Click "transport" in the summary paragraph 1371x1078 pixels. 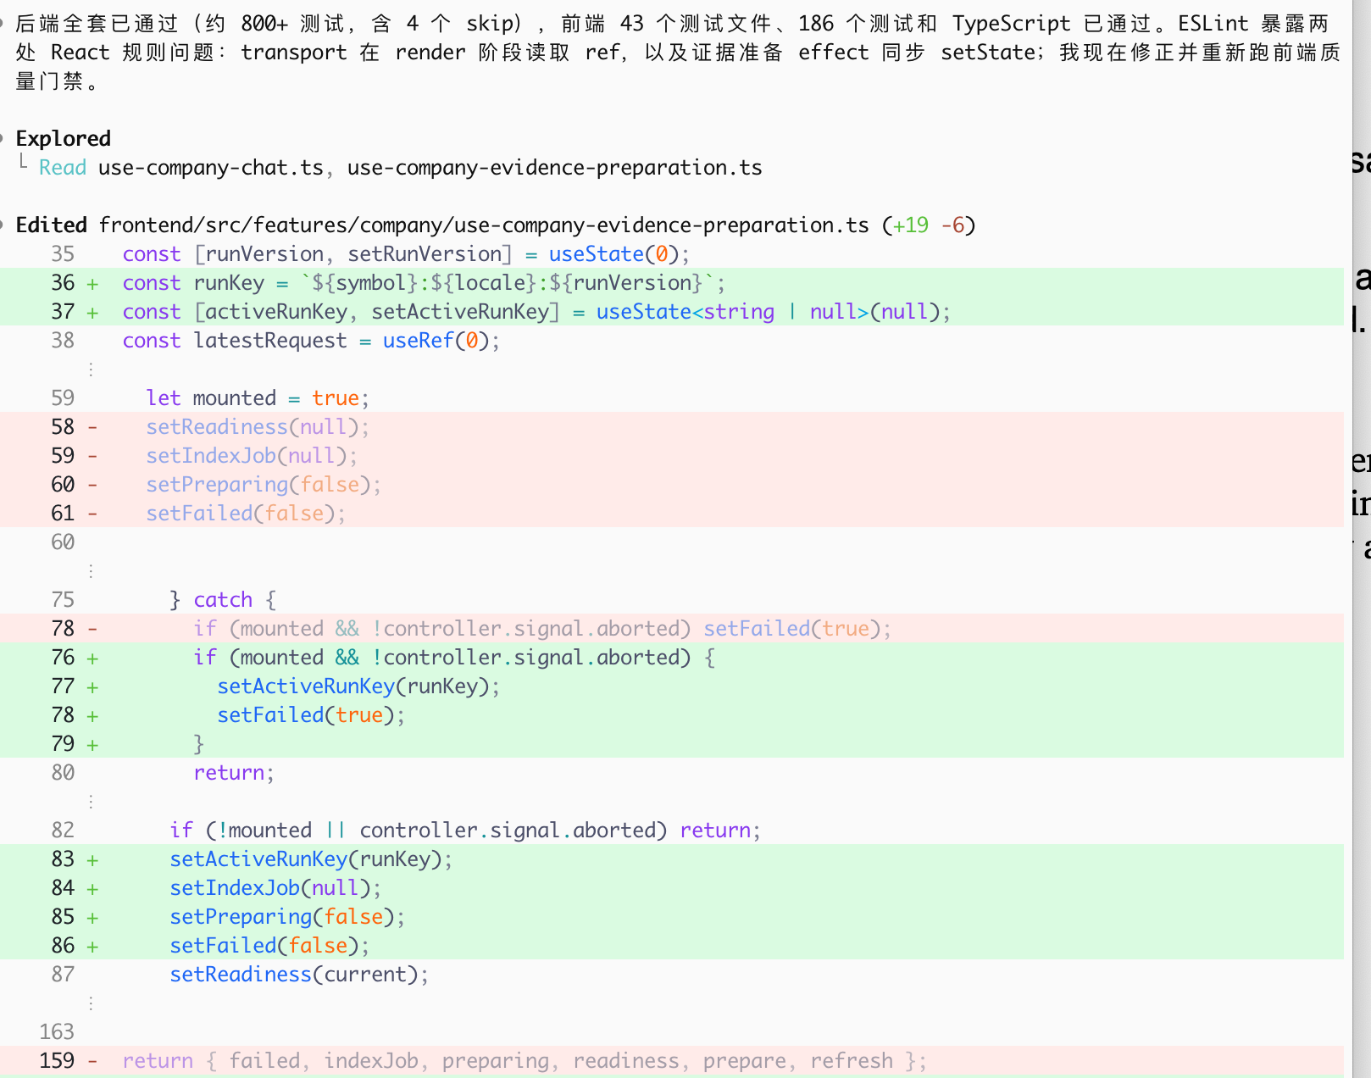294,52
